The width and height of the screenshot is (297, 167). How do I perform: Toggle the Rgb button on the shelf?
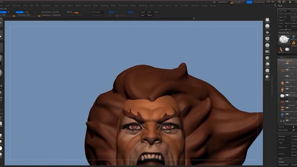point(3,12)
